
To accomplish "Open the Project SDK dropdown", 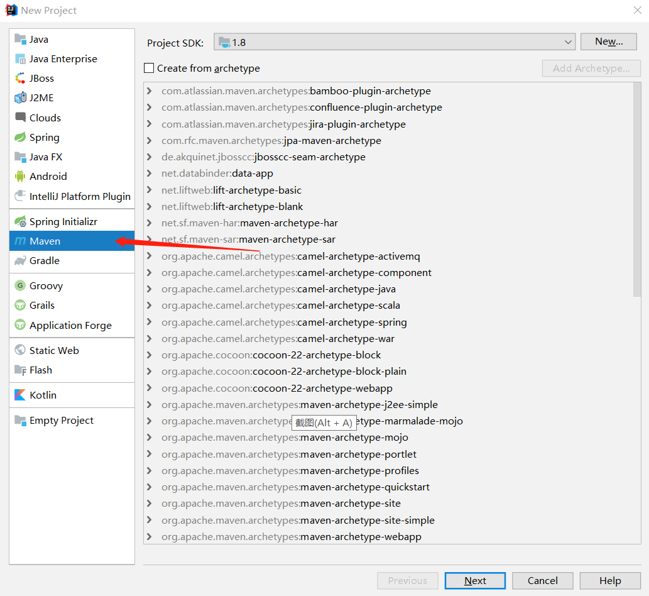I will (395, 42).
